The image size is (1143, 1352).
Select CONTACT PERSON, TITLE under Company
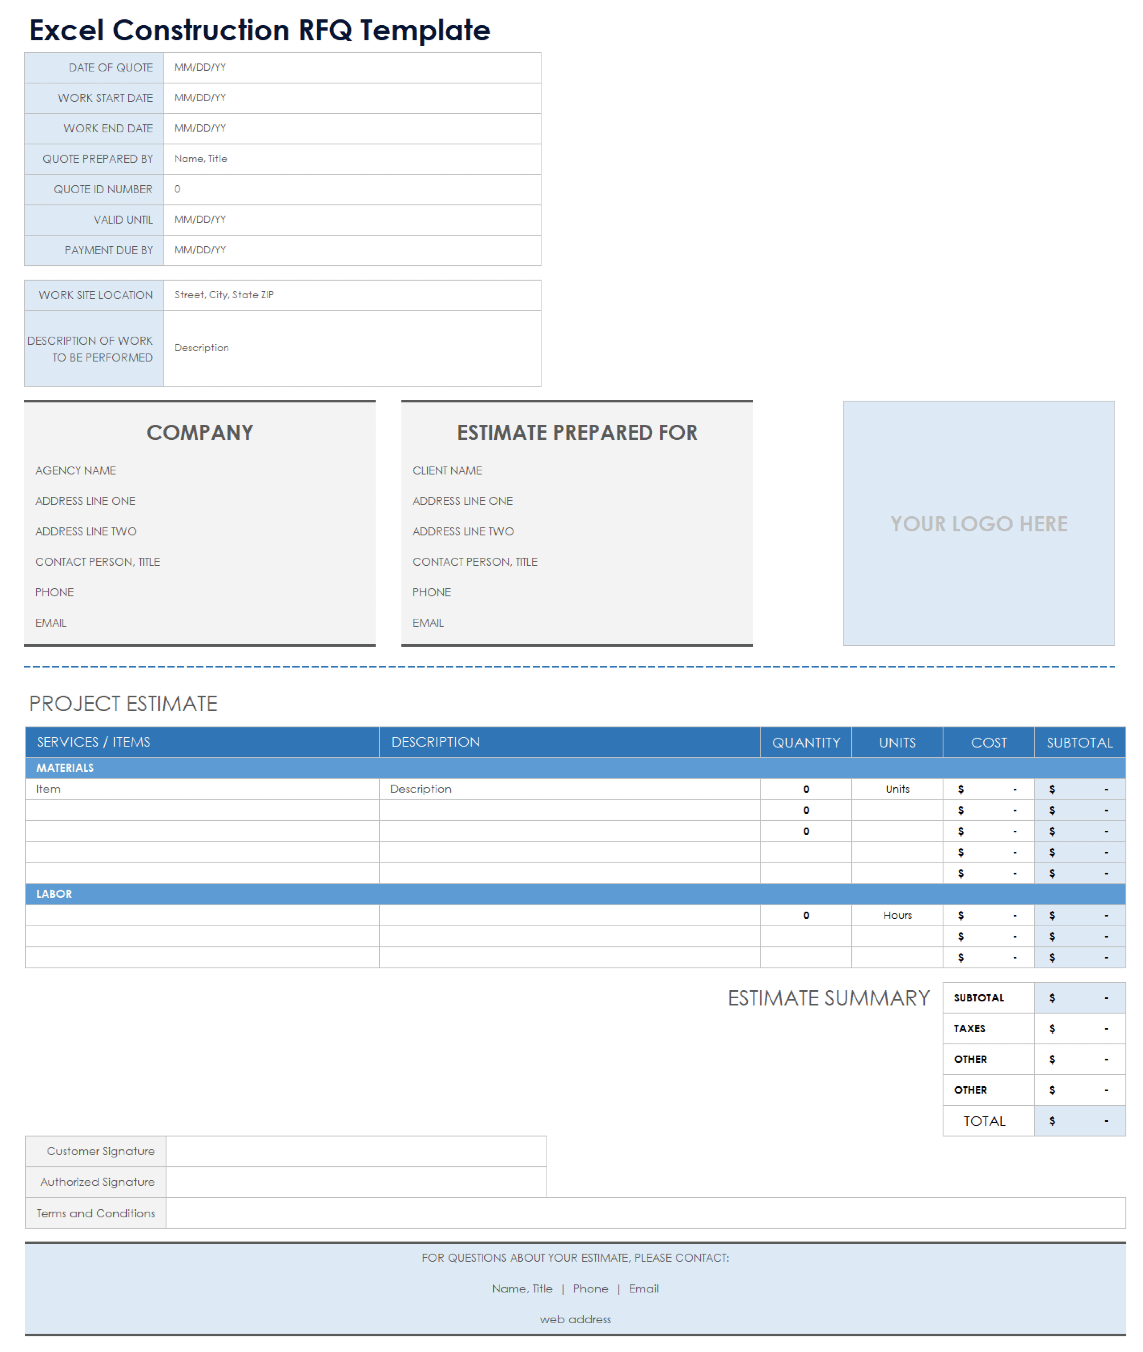tap(98, 562)
